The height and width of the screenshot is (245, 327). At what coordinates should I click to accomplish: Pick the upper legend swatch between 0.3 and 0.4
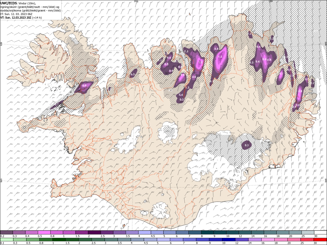click(x=19, y=232)
